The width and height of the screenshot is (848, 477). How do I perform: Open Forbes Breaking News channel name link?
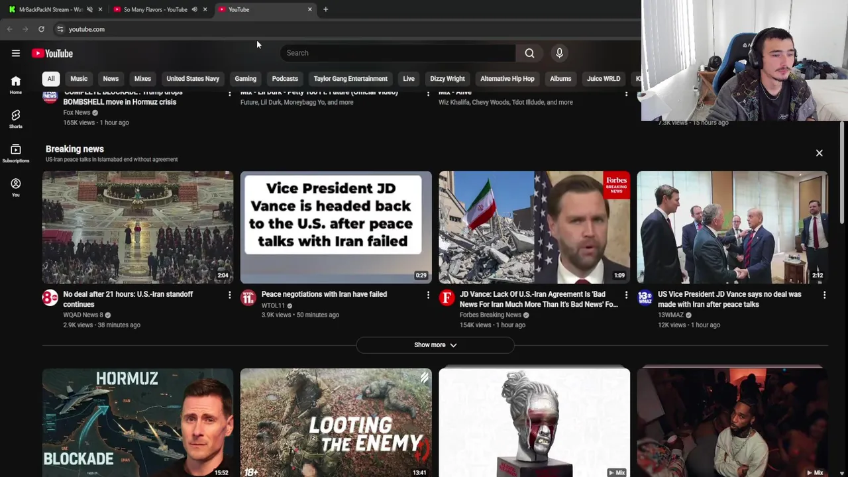point(490,315)
